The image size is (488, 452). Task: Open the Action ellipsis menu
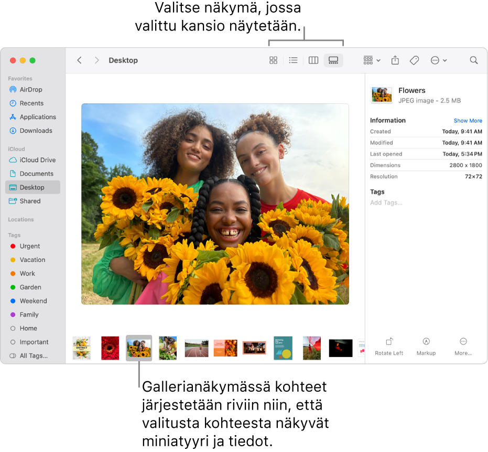438,60
